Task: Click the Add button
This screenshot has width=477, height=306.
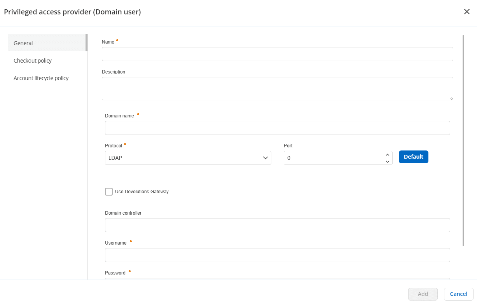Action: (423, 294)
